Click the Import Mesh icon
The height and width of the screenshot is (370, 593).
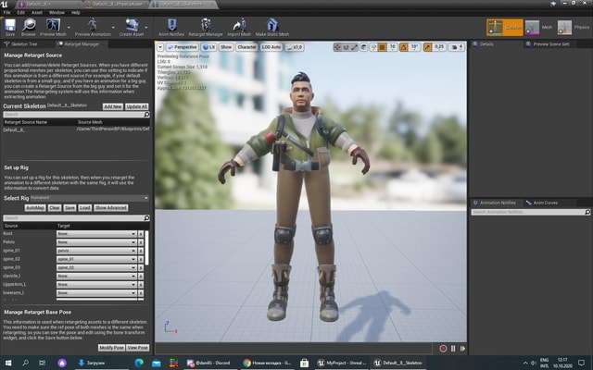pyautogui.click(x=239, y=25)
